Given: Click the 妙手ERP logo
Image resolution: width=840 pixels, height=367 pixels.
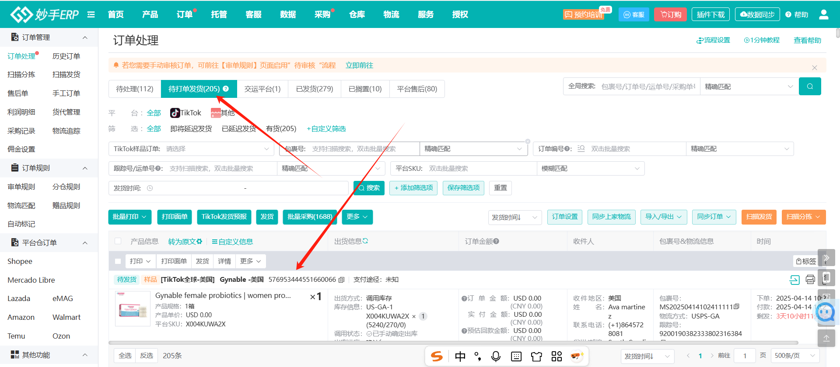Looking at the screenshot, I should (44, 14).
